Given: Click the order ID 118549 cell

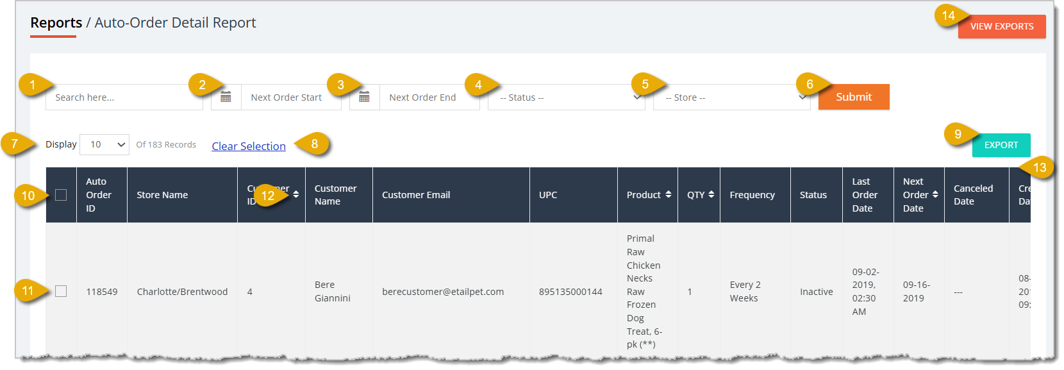Looking at the screenshot, I should pyautogui.click(x=102, y=292).
